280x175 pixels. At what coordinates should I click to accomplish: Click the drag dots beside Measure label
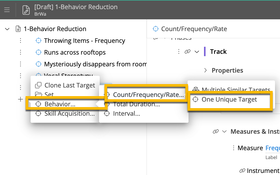coord(234,148)
